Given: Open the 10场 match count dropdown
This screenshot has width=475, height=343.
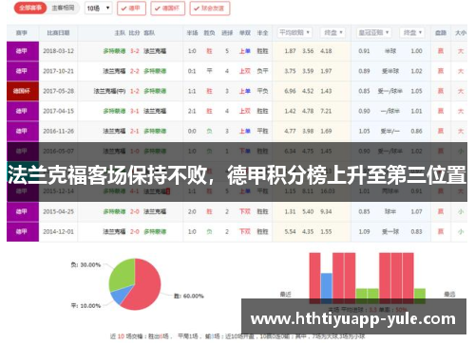Looking at the screenshot, I should [x=99, y=9].
